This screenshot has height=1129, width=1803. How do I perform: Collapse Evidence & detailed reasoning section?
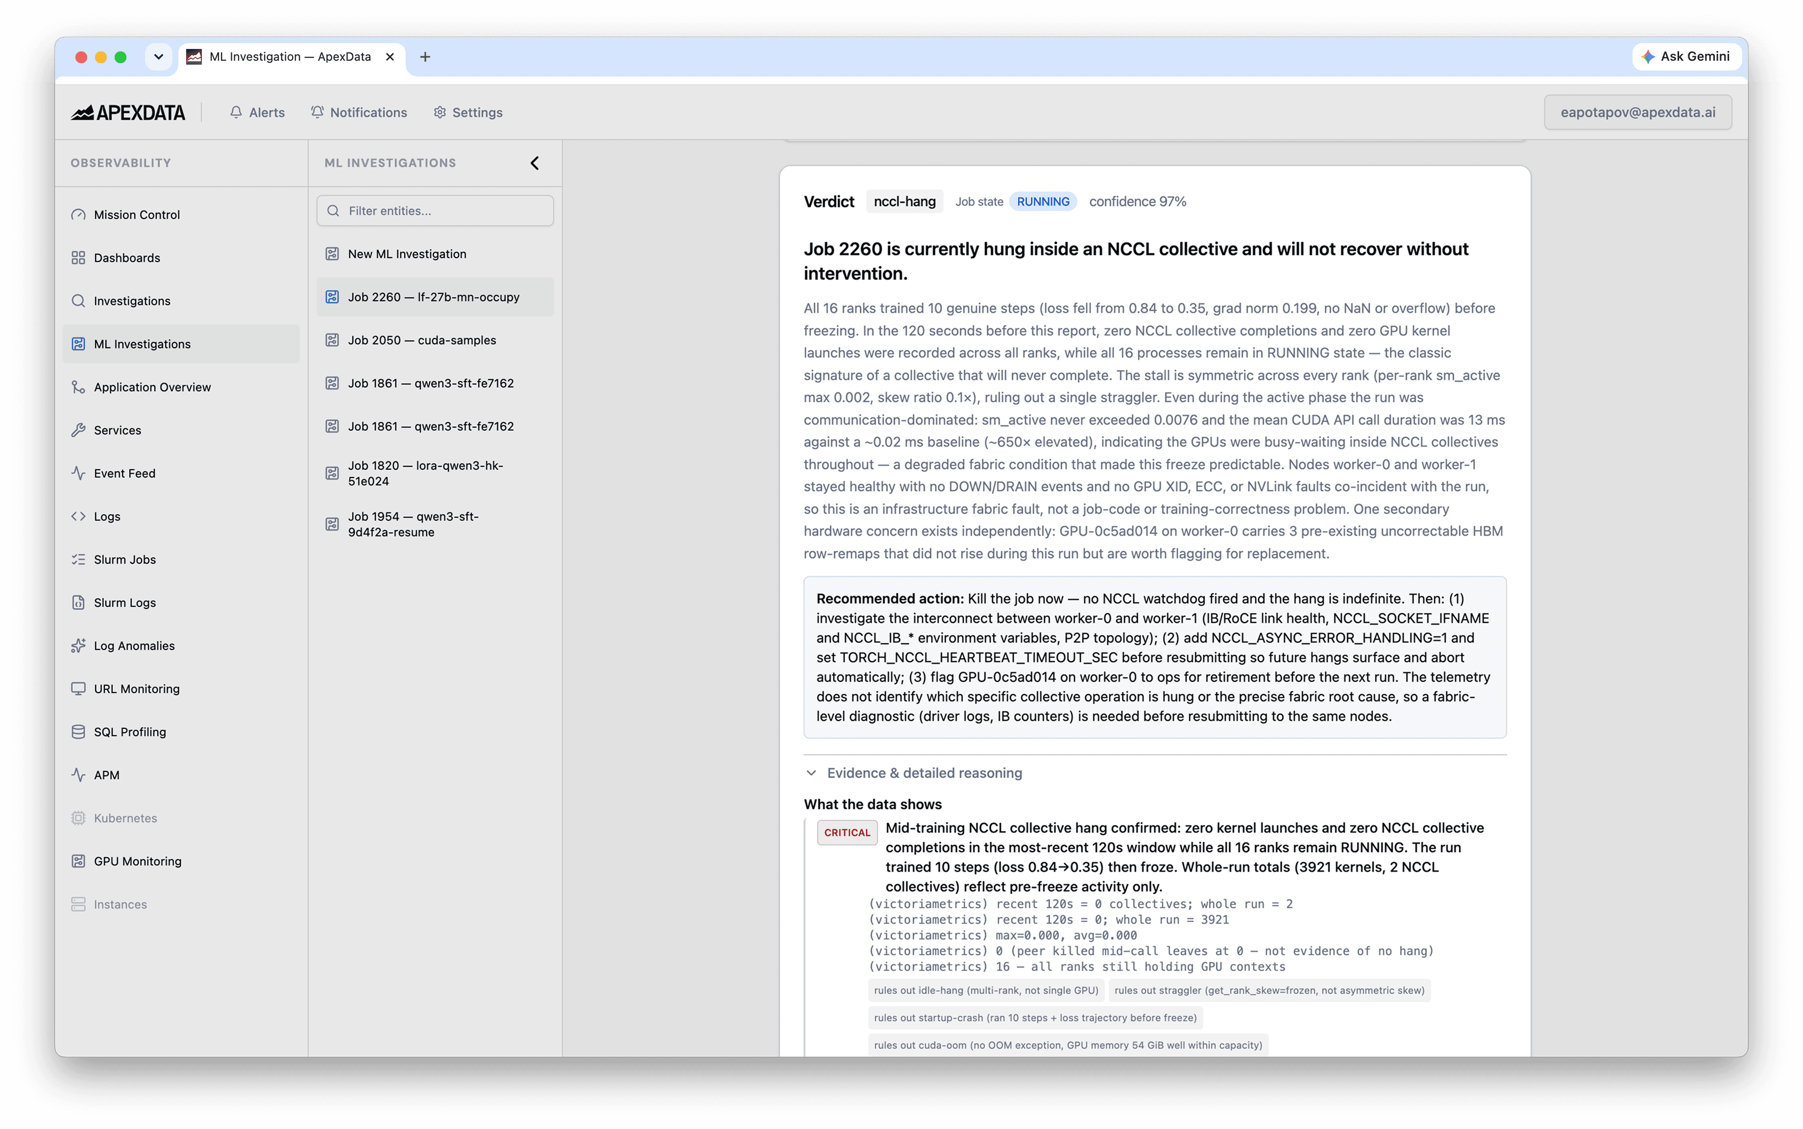[x=811, y=773]
